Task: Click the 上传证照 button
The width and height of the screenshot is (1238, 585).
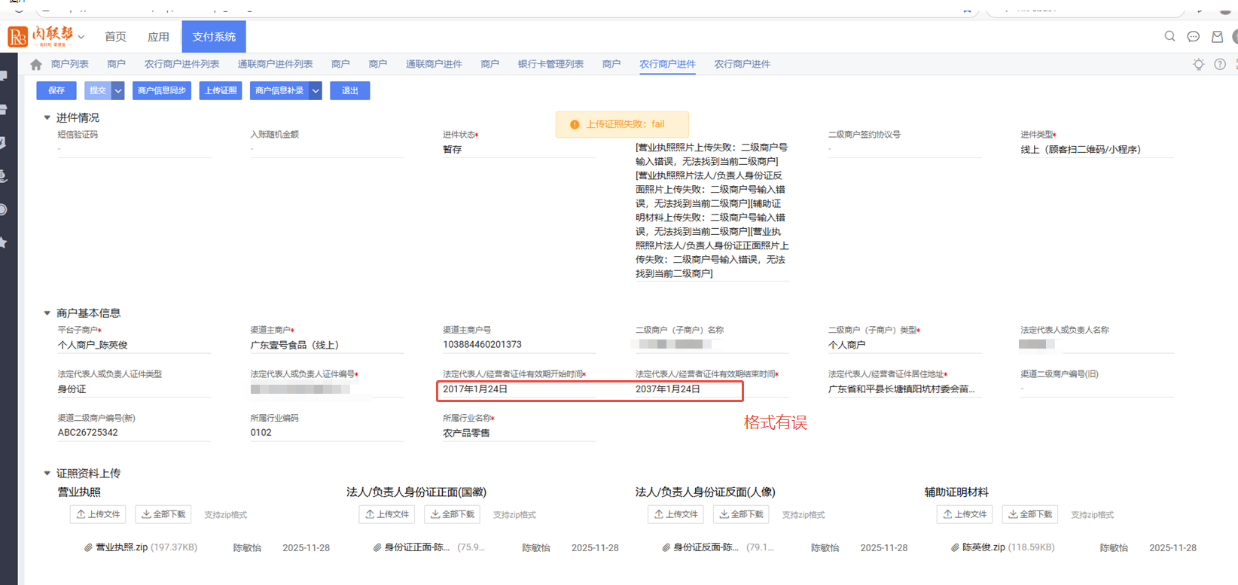Action: (x=221, y=91)
